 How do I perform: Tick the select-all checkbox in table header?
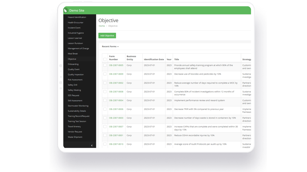[105, 59]
